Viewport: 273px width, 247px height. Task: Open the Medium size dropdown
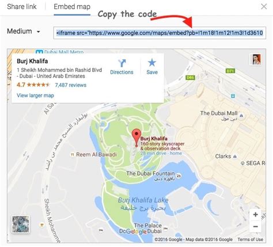pyautogui.click(x=24, y=31)
